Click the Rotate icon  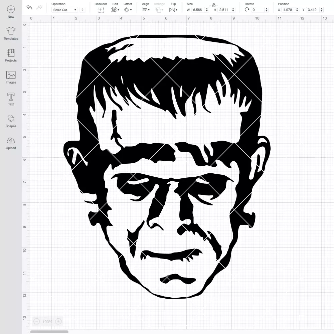tap(247, 10)
